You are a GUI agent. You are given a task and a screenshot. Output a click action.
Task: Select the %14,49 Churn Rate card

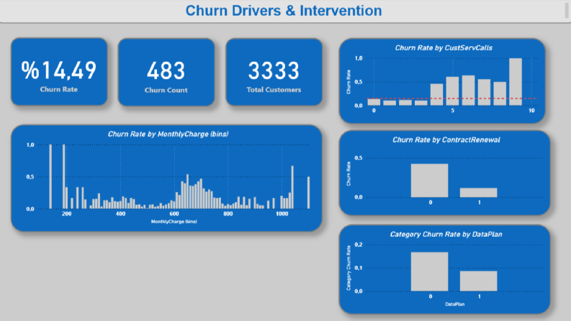tap(59, 72)
